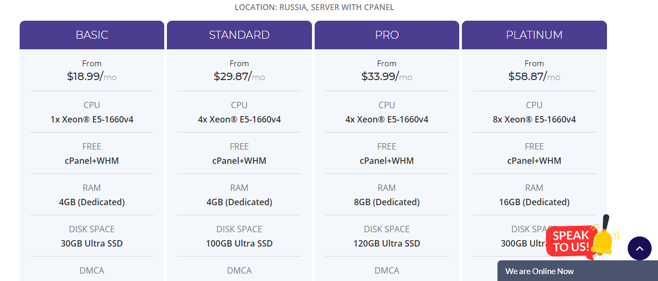
Task: Select the BASIC plan header
Action: (x=92, y=35)
